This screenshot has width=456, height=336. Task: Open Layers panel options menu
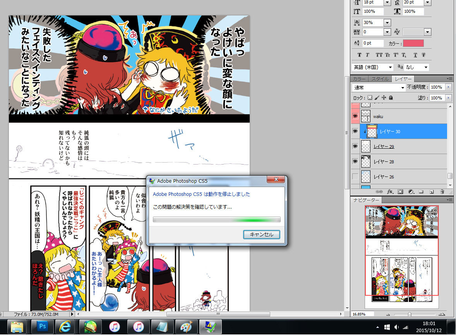449,79
